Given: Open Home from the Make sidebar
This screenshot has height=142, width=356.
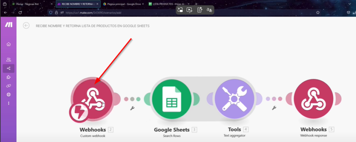Looking at the screenshot, I should coord(9,44).
